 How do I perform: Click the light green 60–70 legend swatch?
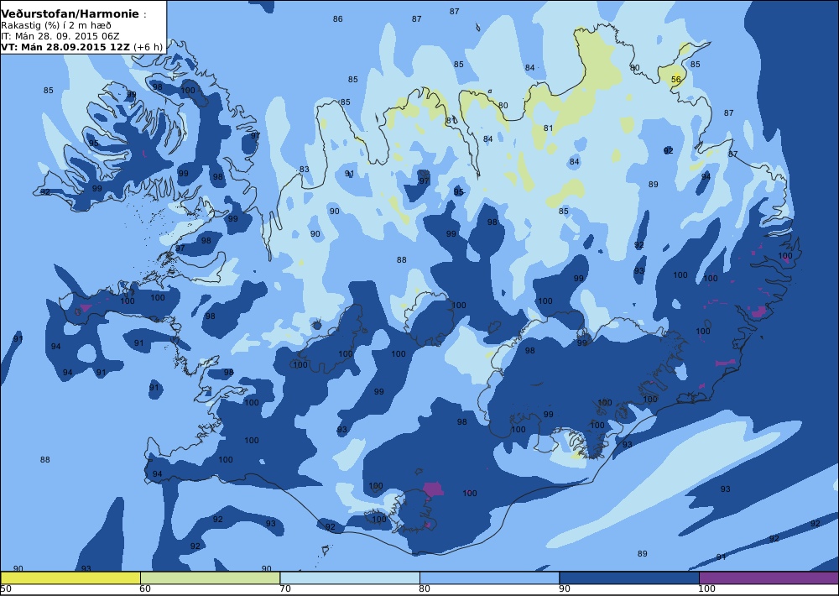(x=211, y=578)
